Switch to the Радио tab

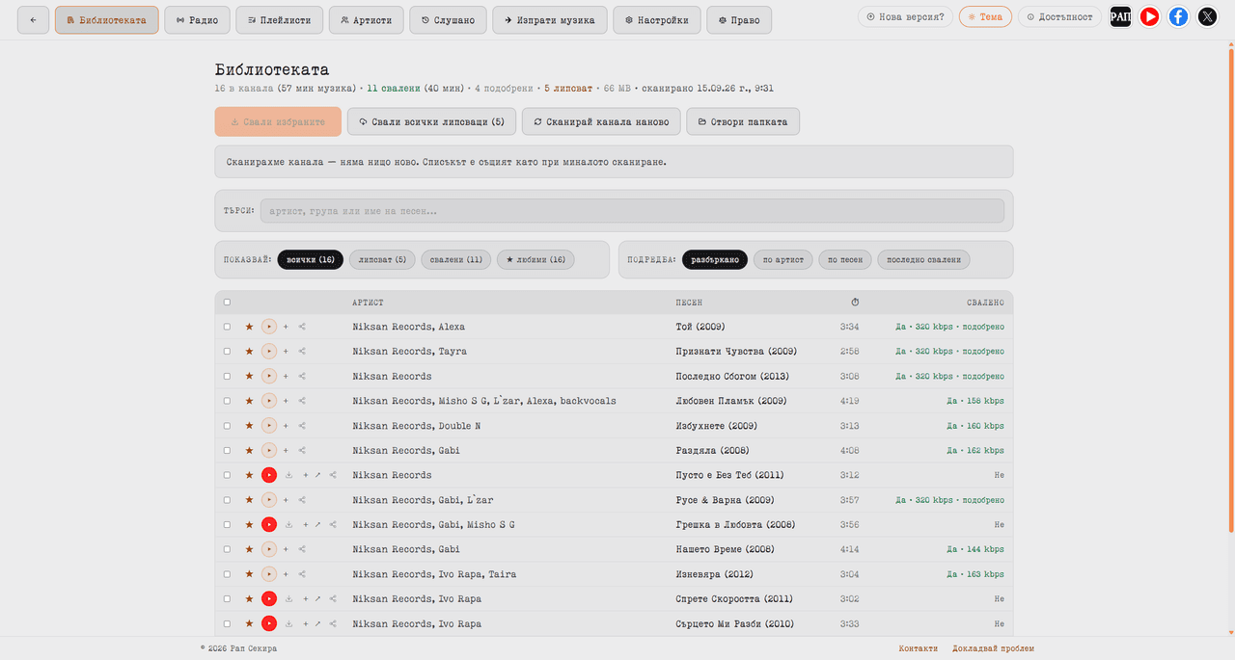[x=197, y=19]
